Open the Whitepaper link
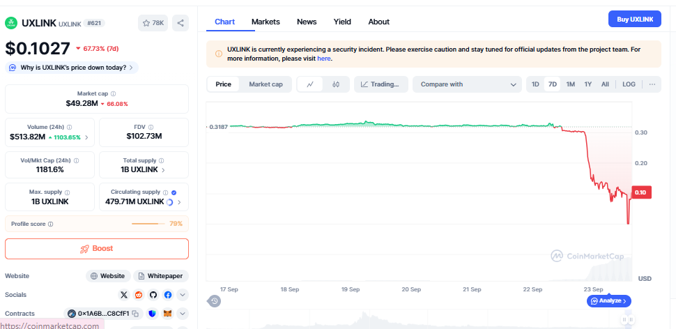Screen dimensions: 676x329 161,276
